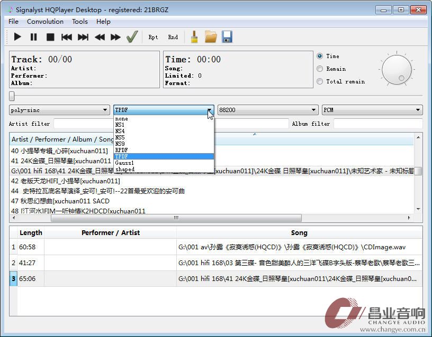
Task: Collapse the TPDF dither dropdown
Action: 164,110
